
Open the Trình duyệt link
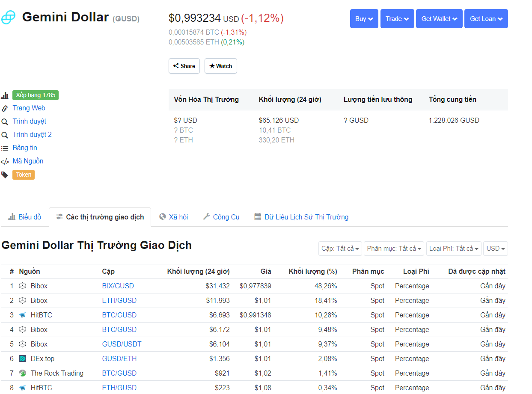[29, 121]
